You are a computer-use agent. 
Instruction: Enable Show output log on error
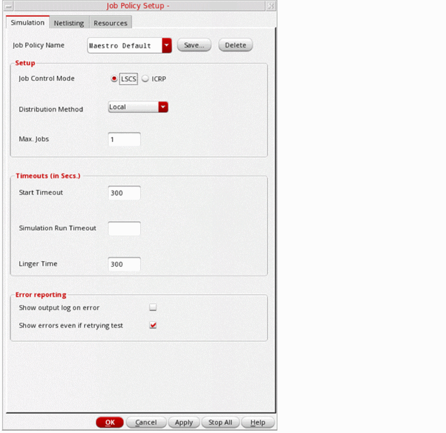tap(153, 307)
